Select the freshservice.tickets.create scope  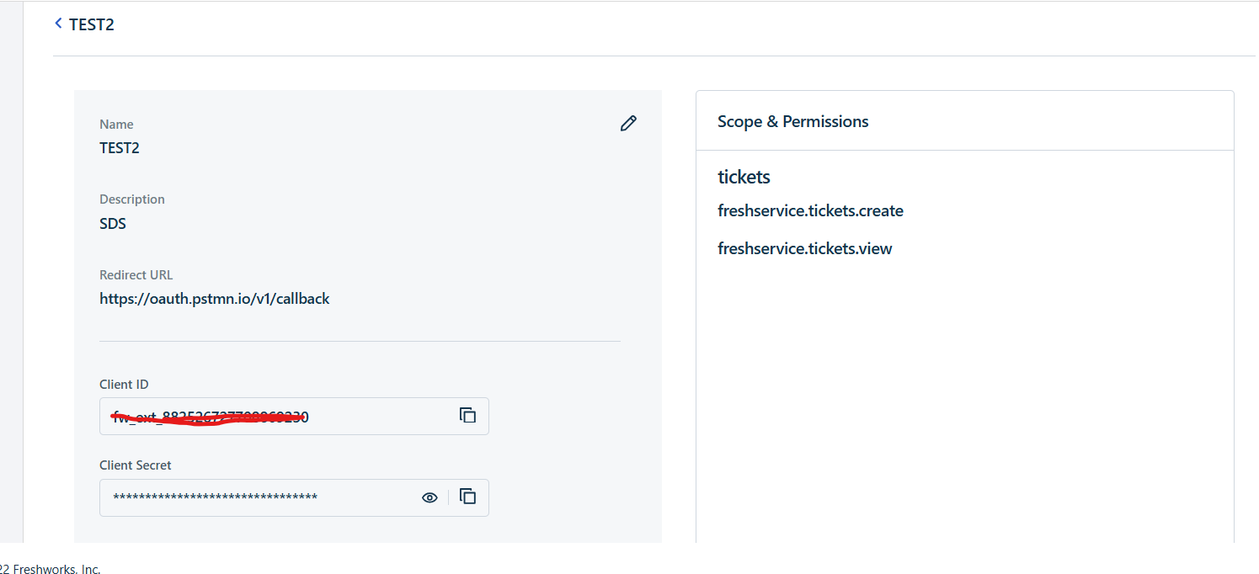810,211
